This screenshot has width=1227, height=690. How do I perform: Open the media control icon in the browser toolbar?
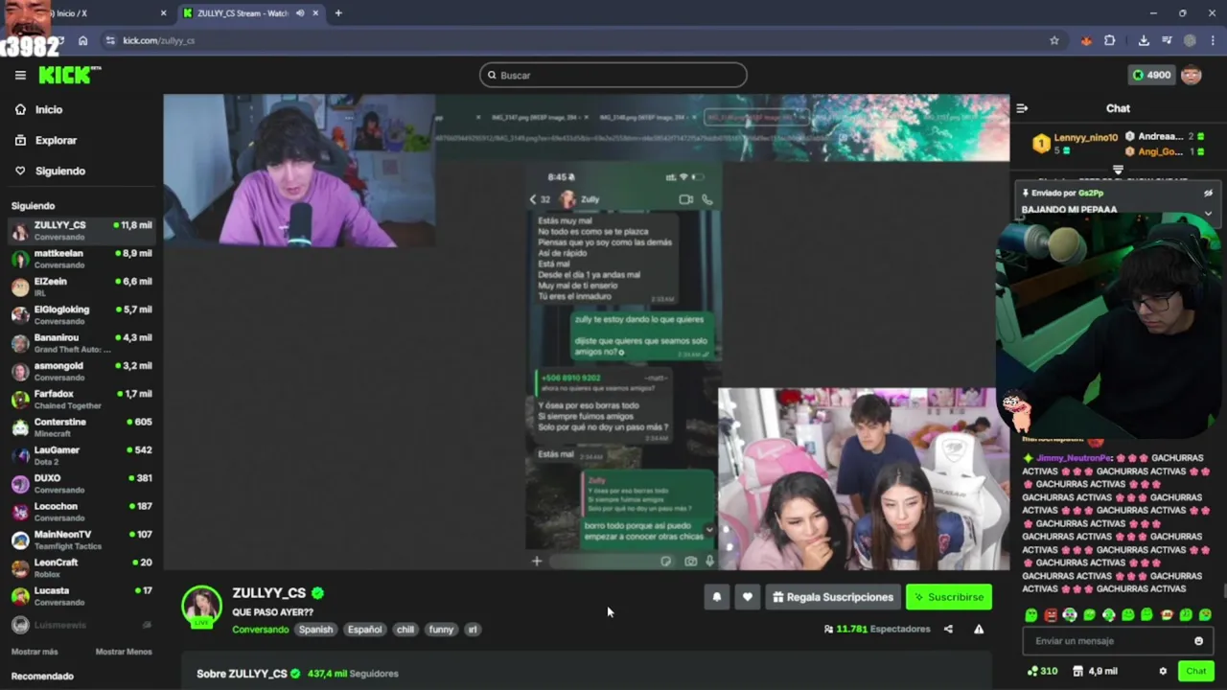pos(1167,40)
